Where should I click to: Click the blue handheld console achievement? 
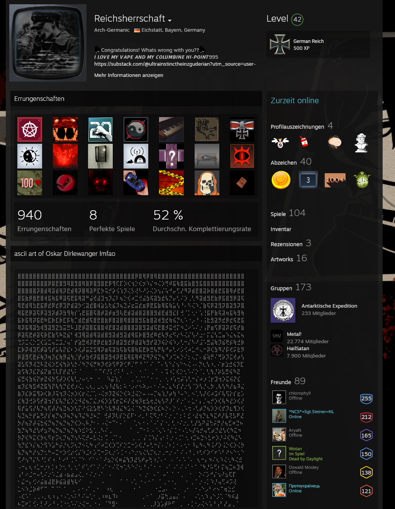click(136, 183)
